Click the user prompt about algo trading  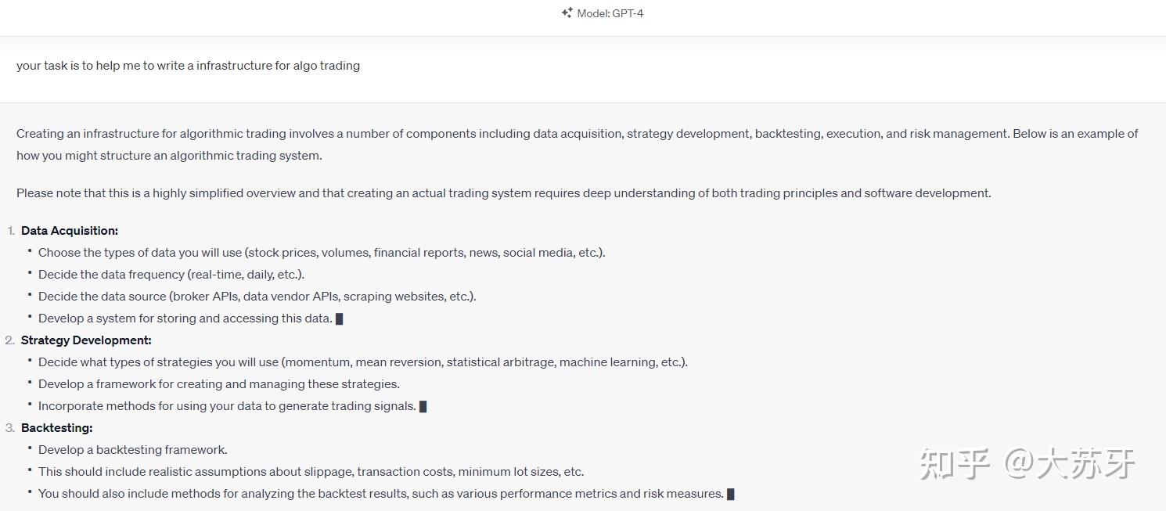click(x=188, y=66)
